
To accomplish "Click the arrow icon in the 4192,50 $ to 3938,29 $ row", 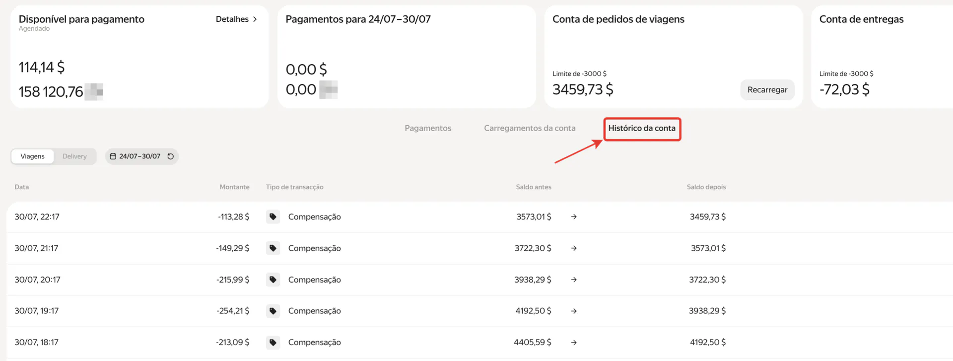I will [574, 311].
